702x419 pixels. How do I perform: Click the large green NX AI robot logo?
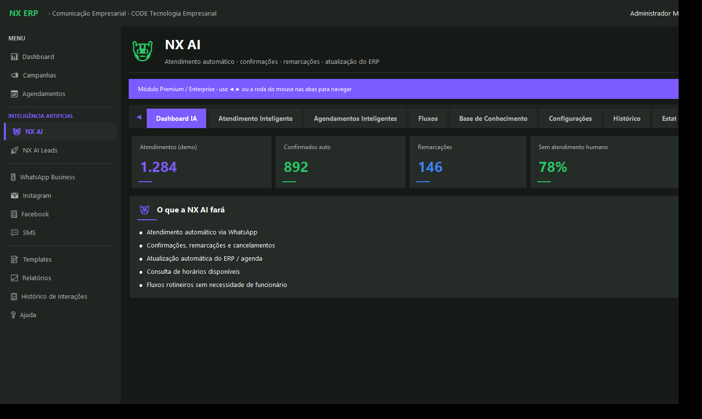[143, 51]
